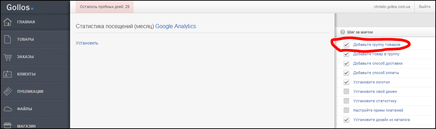Open the home icon for Главная

[x=8, y=22]
